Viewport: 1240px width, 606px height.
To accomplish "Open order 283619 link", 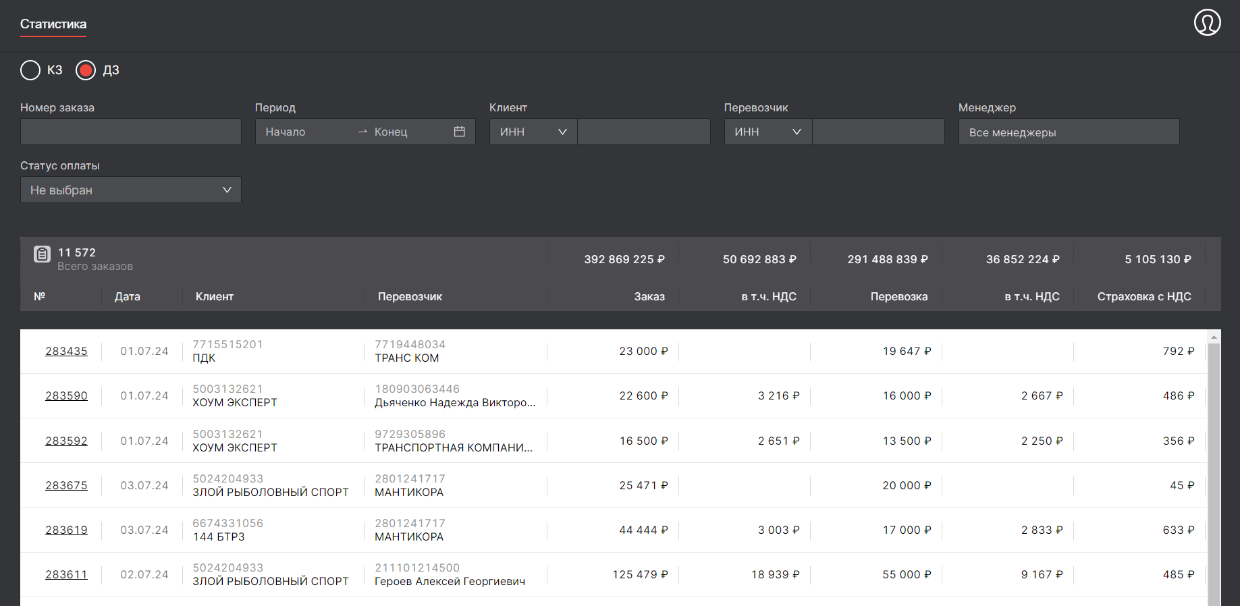I will [x=66, y=530].
